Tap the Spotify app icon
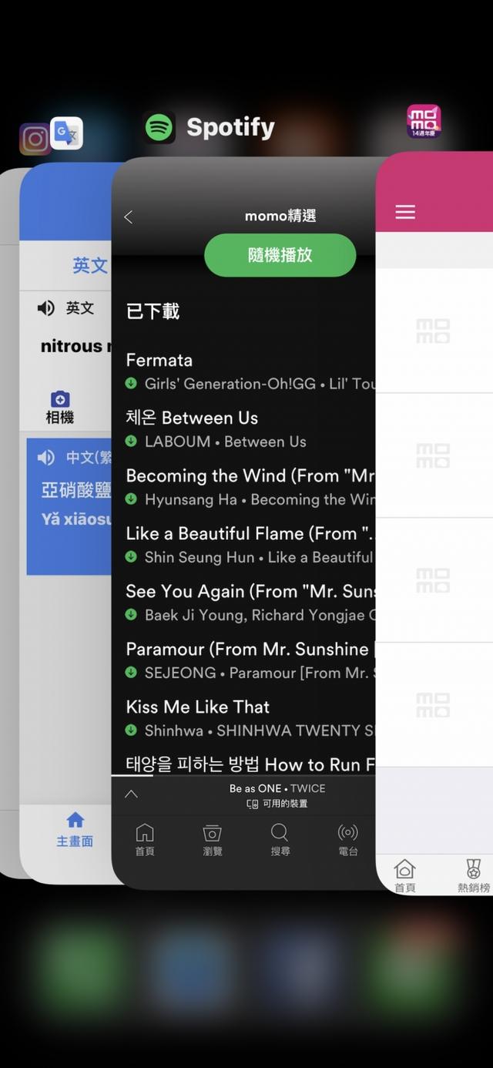Image resolution: width=493 pixels, height=1068 pixels. (x=159, y=127)
